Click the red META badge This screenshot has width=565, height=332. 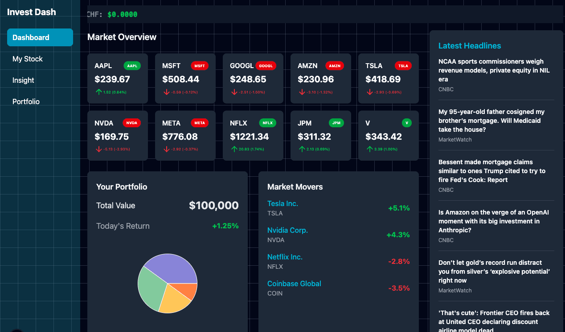[x=200, y=123]
